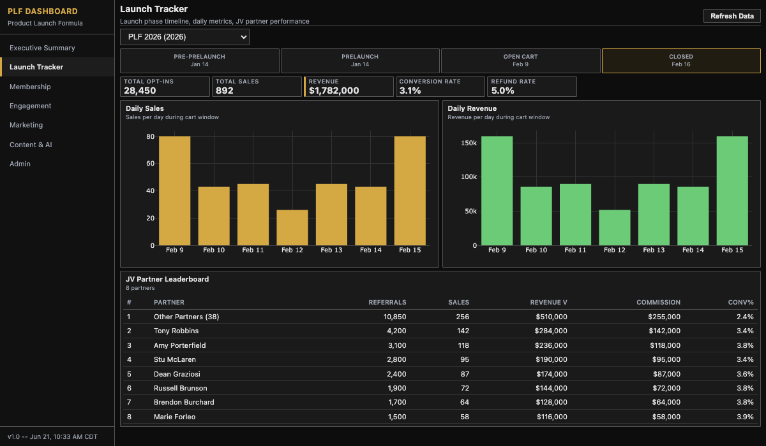The width and height of the screenshot is (766, 446).
Task: Sort leaderboard by # rank header
Action: point(129,303)
